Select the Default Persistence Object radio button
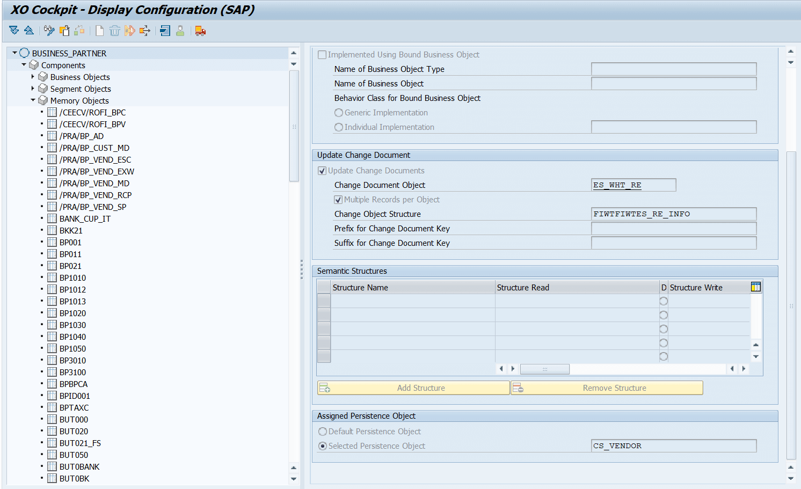801x489 pixels. tap(323, 431)
